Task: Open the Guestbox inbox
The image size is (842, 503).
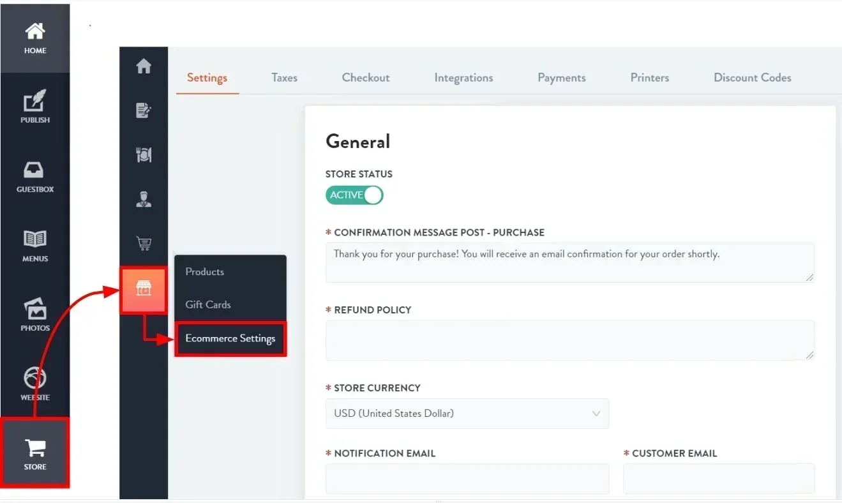Action: [35, 177]
